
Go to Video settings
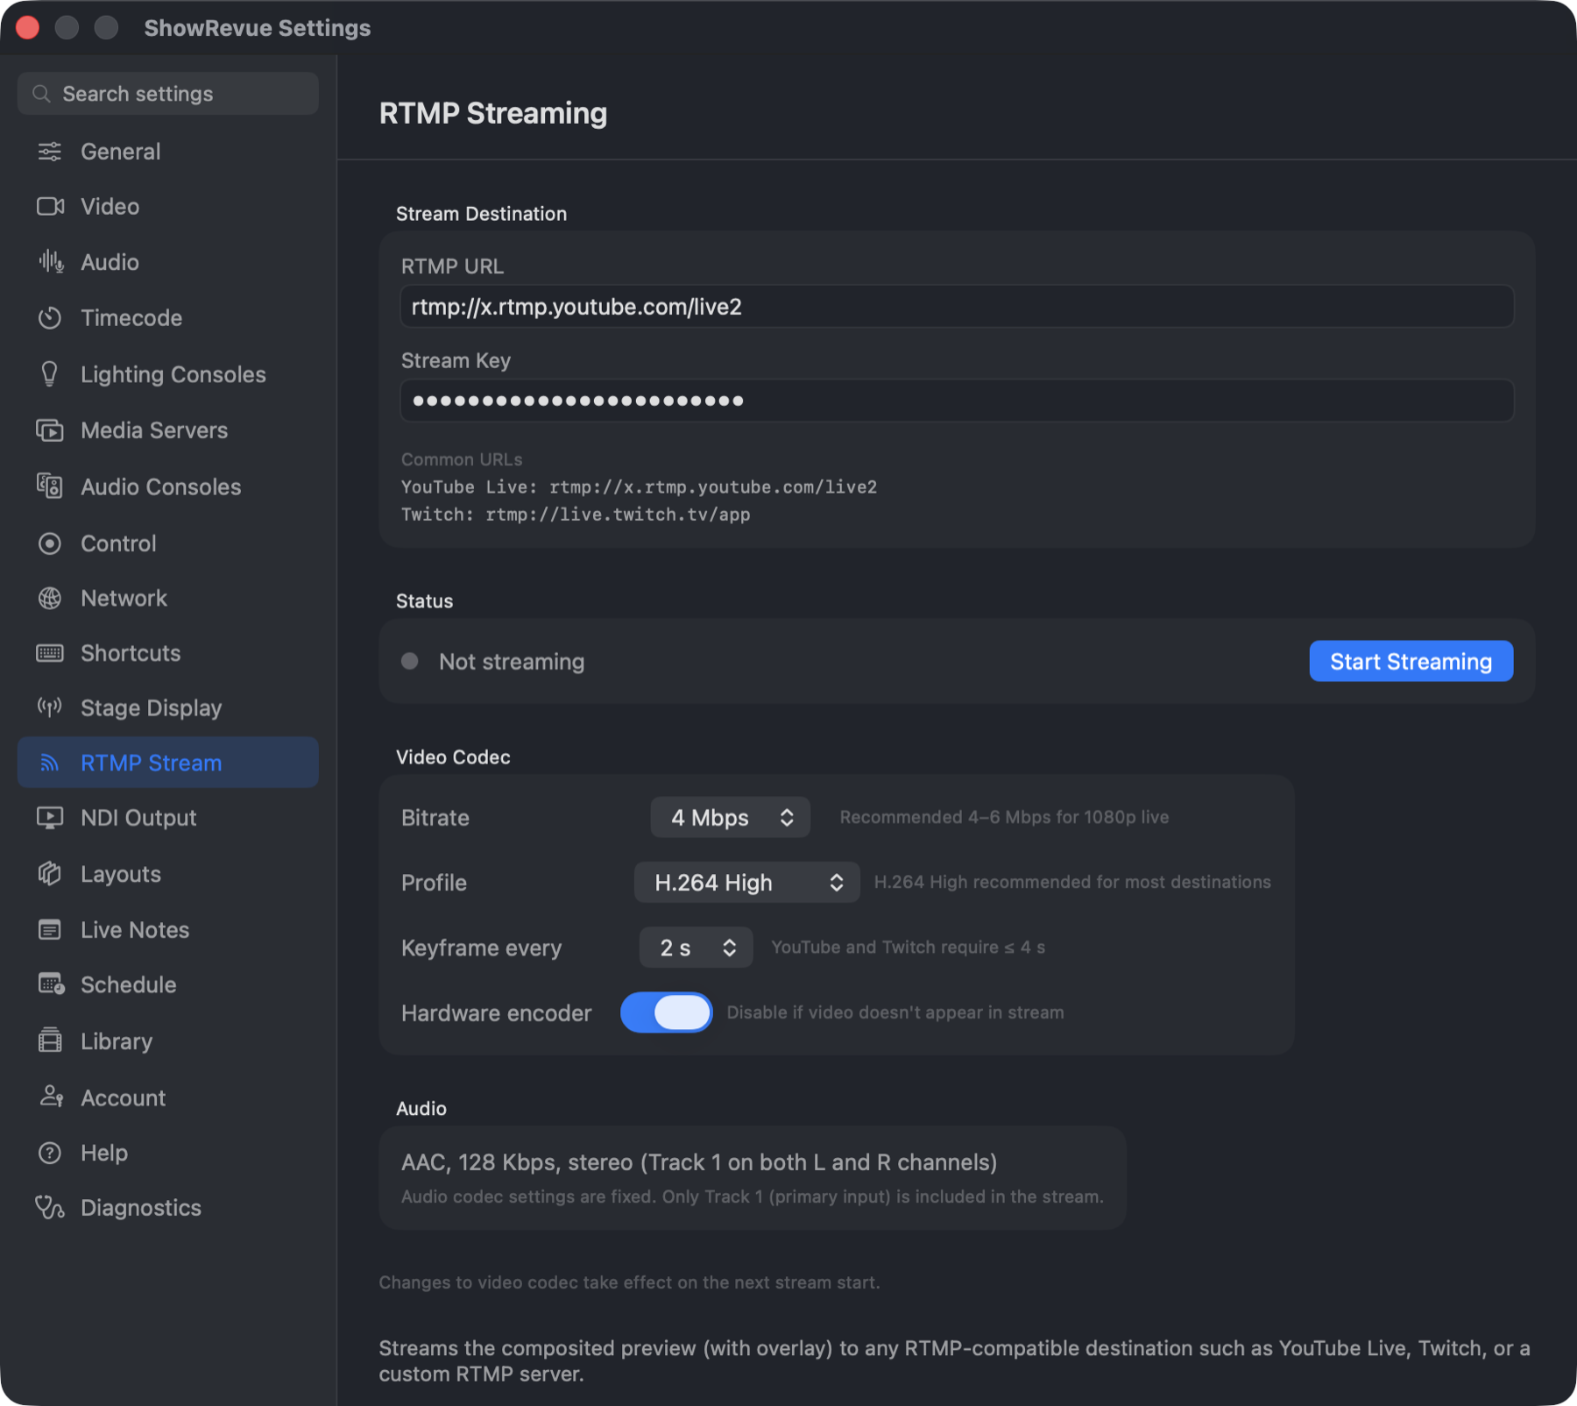(x=167, y=206)
